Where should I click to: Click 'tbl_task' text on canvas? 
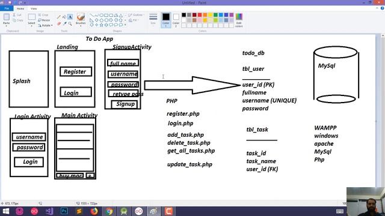coord(257,130)
